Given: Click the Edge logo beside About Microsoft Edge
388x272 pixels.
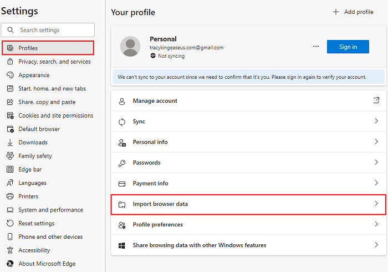Looking at the screenshot, I should pos(10,264).
